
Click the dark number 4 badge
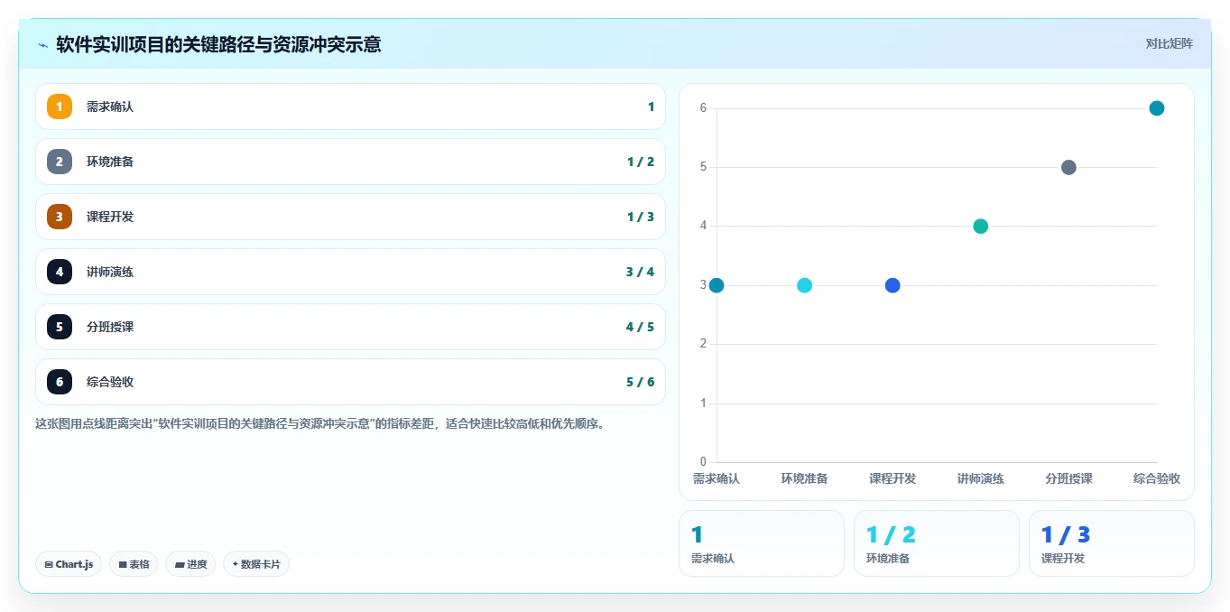pos(60,272)
